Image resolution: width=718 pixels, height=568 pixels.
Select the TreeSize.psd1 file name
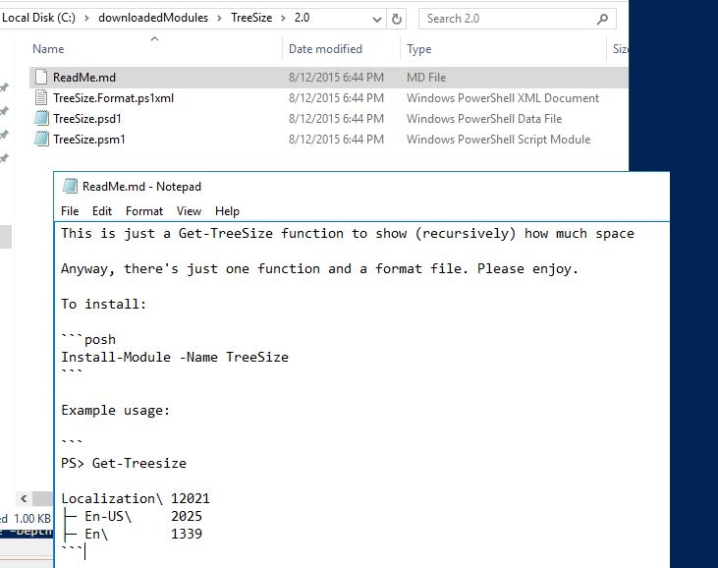(x=87, y=119)
